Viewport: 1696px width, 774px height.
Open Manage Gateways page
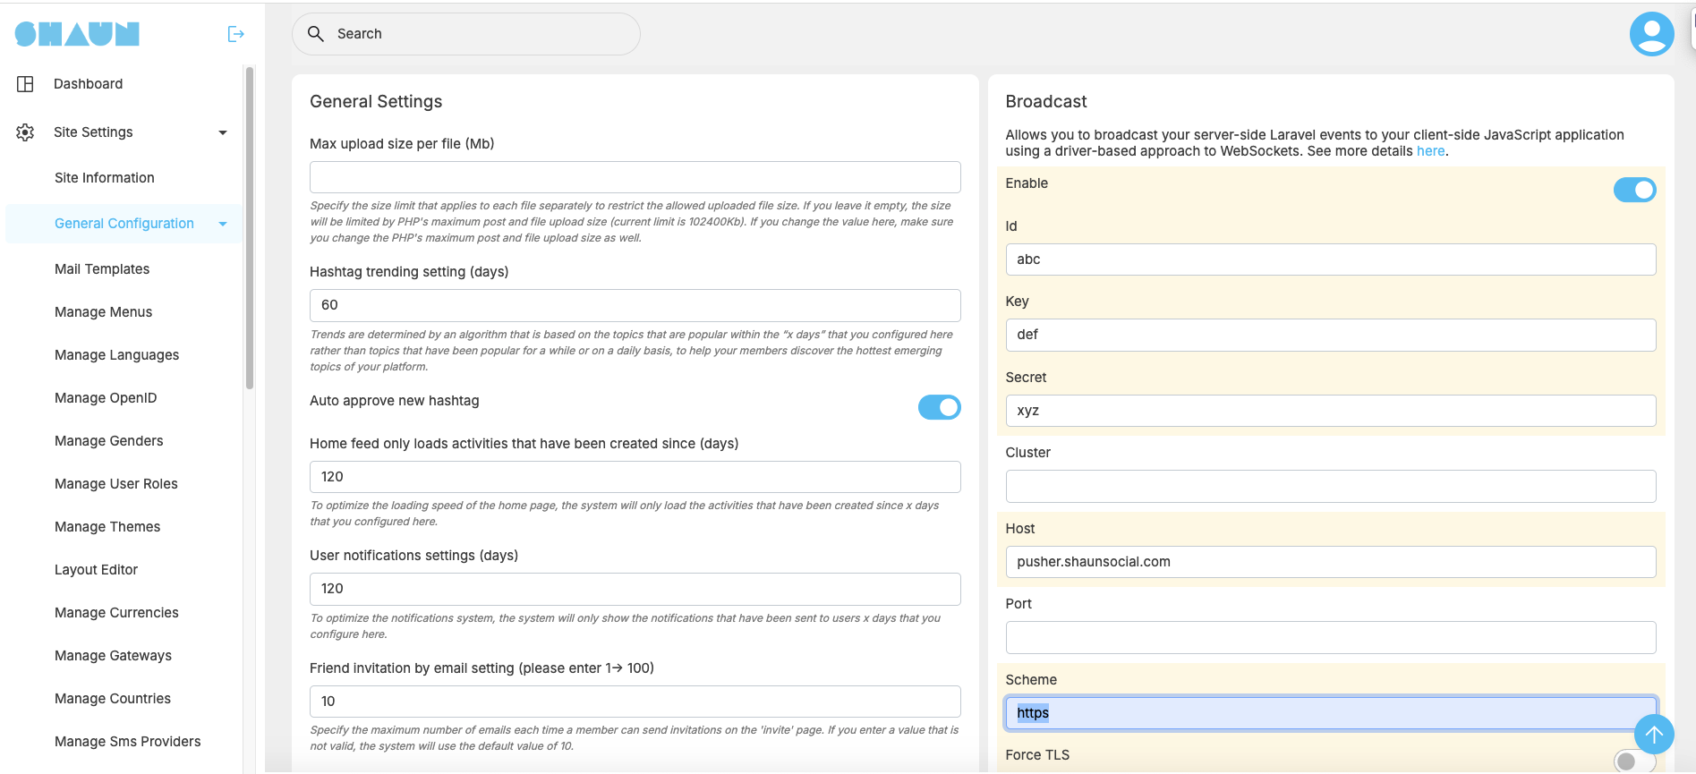point(113,656)
